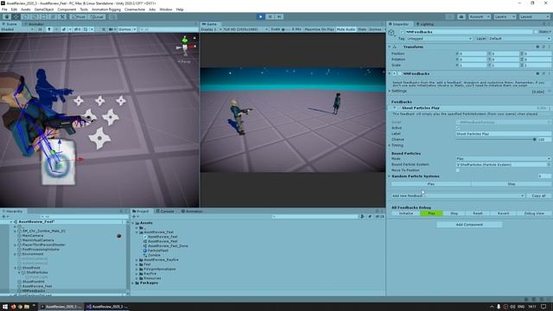Click the scene camera settings icon
Image resolution: width=553 pixels, height=311 pixels.
(x=112, y=29)
